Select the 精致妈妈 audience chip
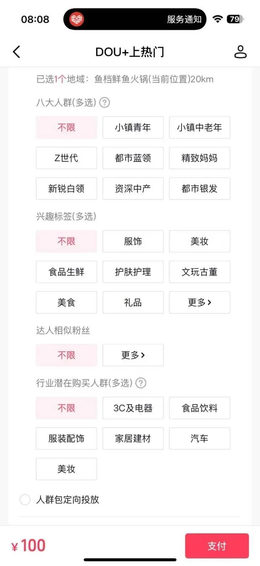The width and height of the screenshot is (260, 566). [199, 158]
